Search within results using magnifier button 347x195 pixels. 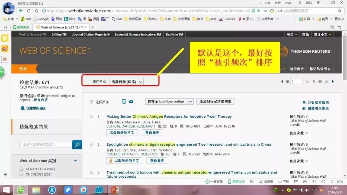coord(77,145)
